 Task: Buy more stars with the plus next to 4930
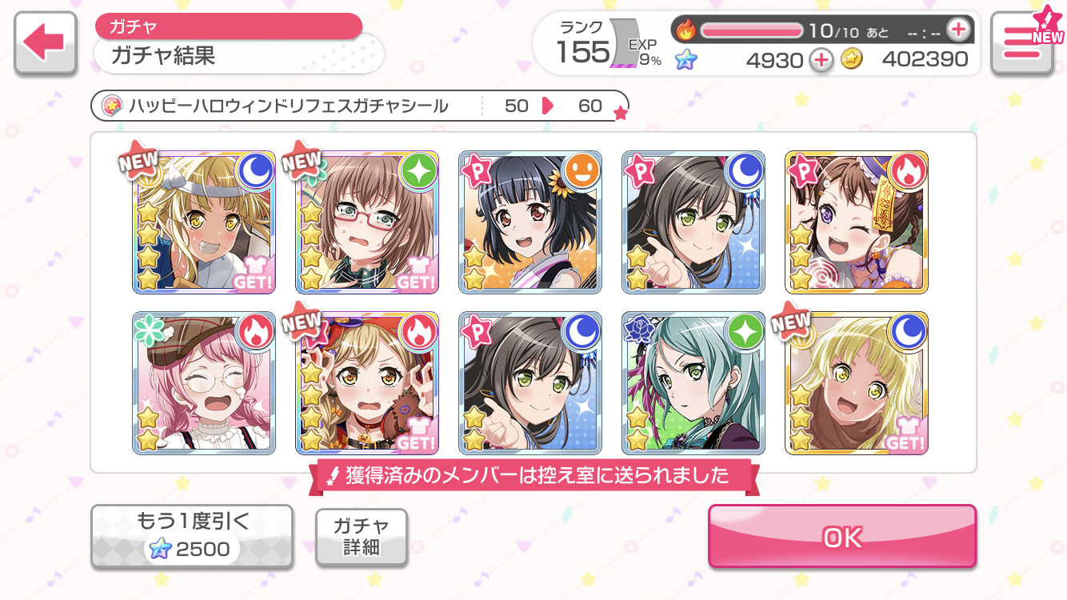pyautogui.click(x=821, y=60)
